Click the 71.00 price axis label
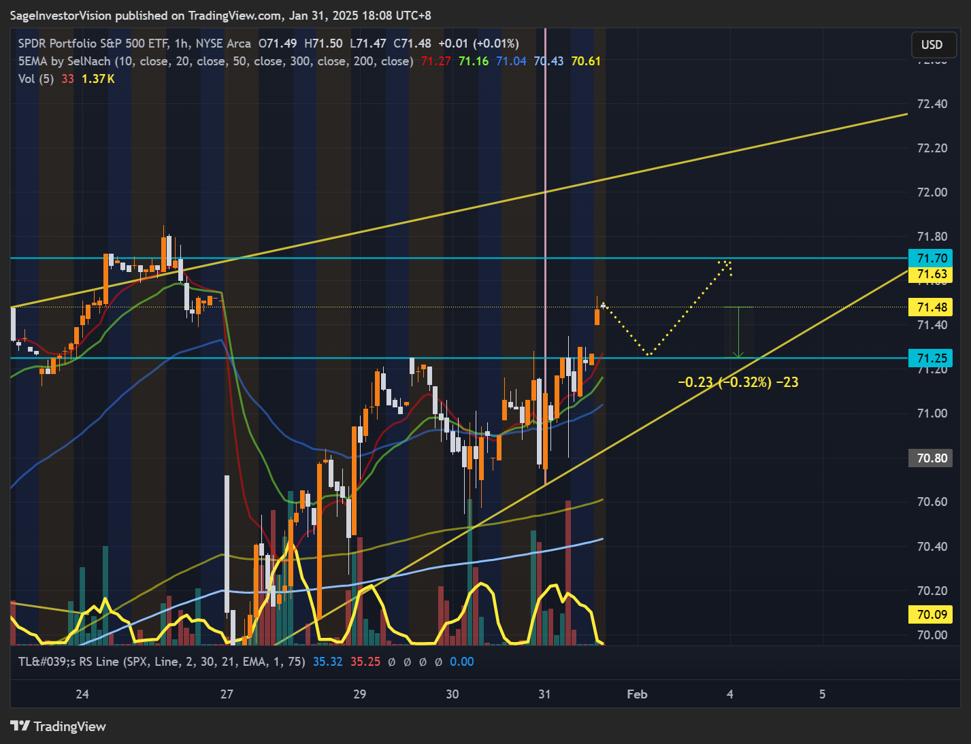 pos(932,413)
